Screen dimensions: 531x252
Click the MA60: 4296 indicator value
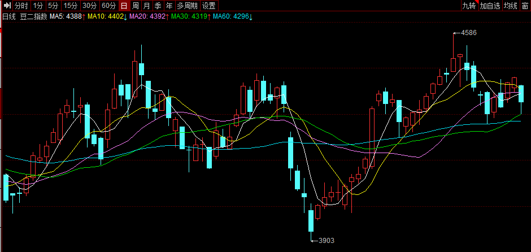[x=233, y=16]
